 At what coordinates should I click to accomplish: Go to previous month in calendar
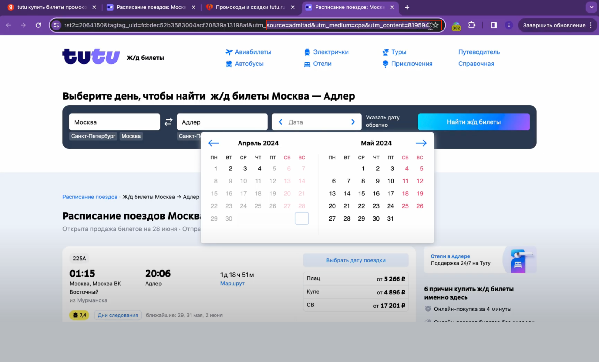tap(213, 143)
